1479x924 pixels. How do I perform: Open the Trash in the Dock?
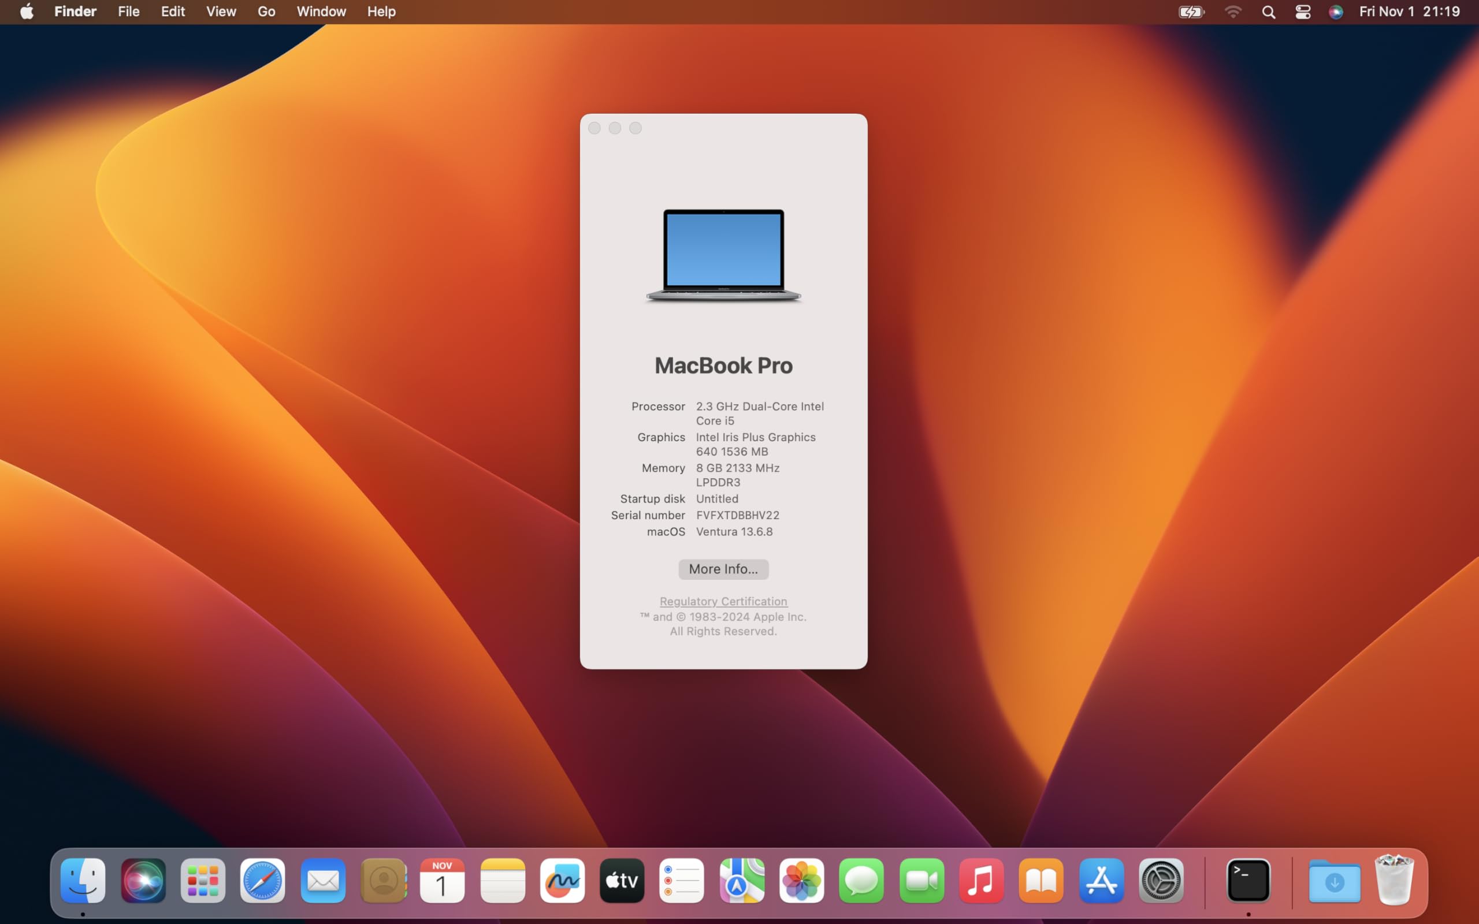1394,880
